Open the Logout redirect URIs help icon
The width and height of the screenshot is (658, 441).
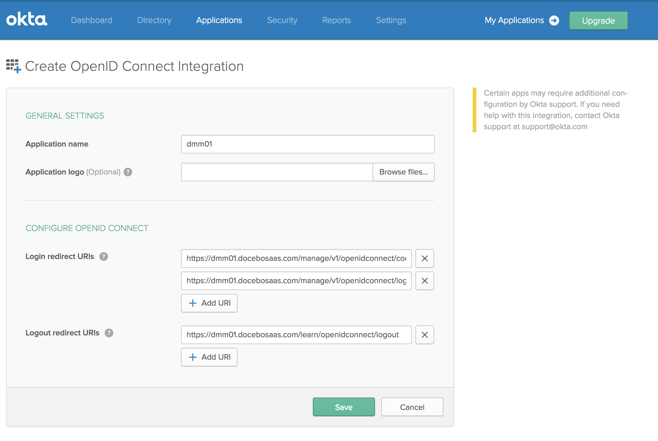click(109, 333)
